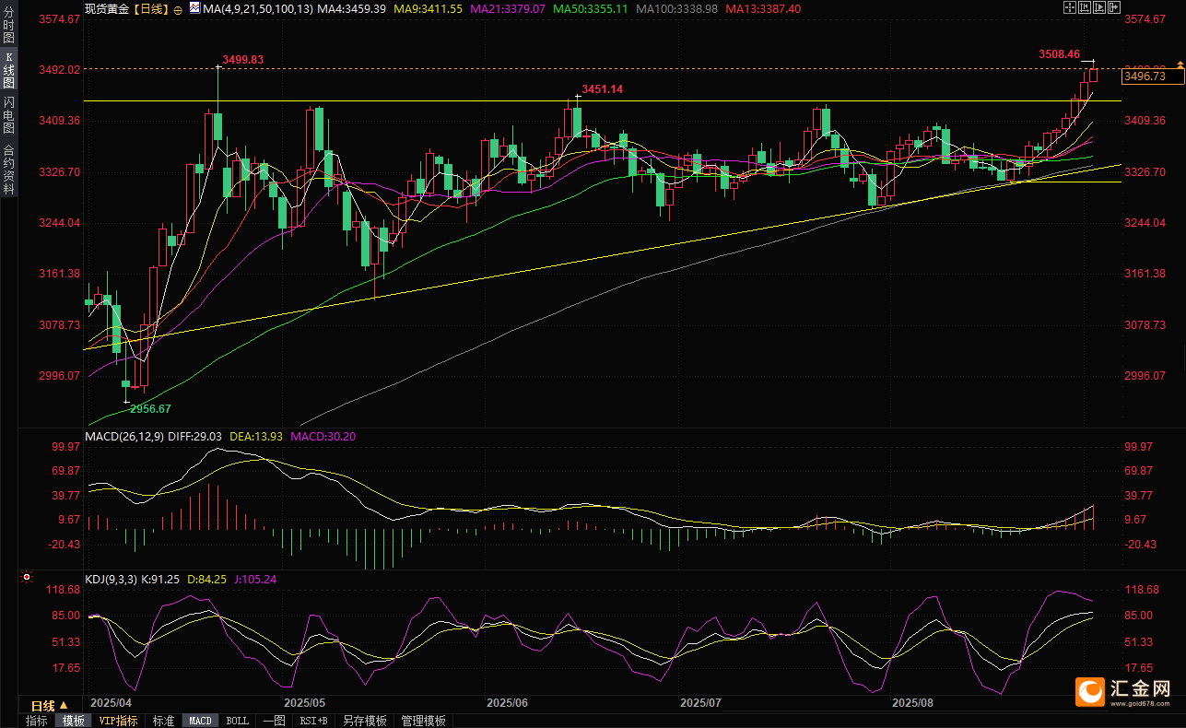Click the crosshair cursor icon at top right

(x=1068, y=8)
